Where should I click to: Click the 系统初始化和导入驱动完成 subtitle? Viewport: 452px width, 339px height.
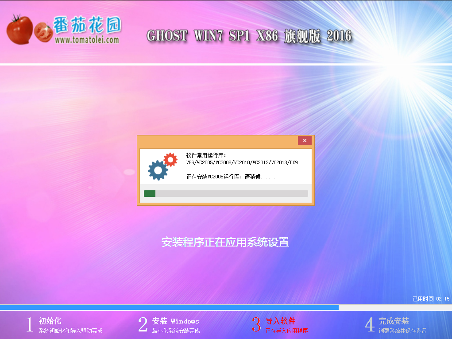[71, 331]
